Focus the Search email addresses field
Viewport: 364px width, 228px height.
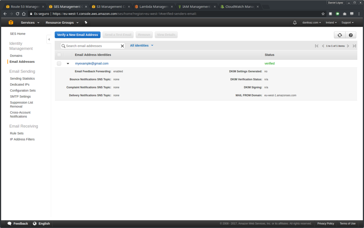(92, 46)
